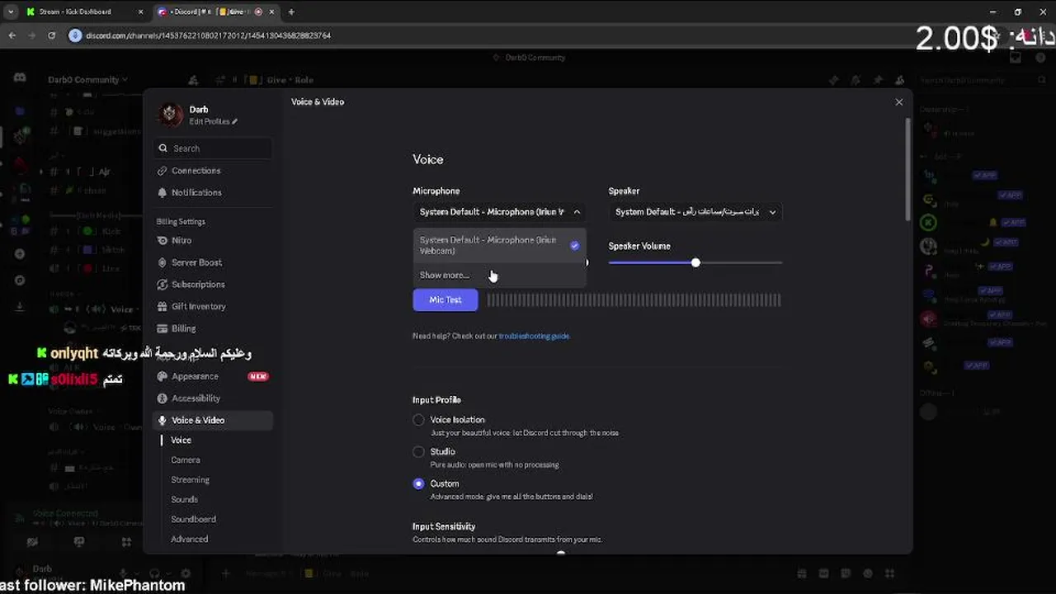Image resolution: width=1056 pixels, height=594 pixels.
Task: Click the Appearance palette icon
Action: (163, 376)
